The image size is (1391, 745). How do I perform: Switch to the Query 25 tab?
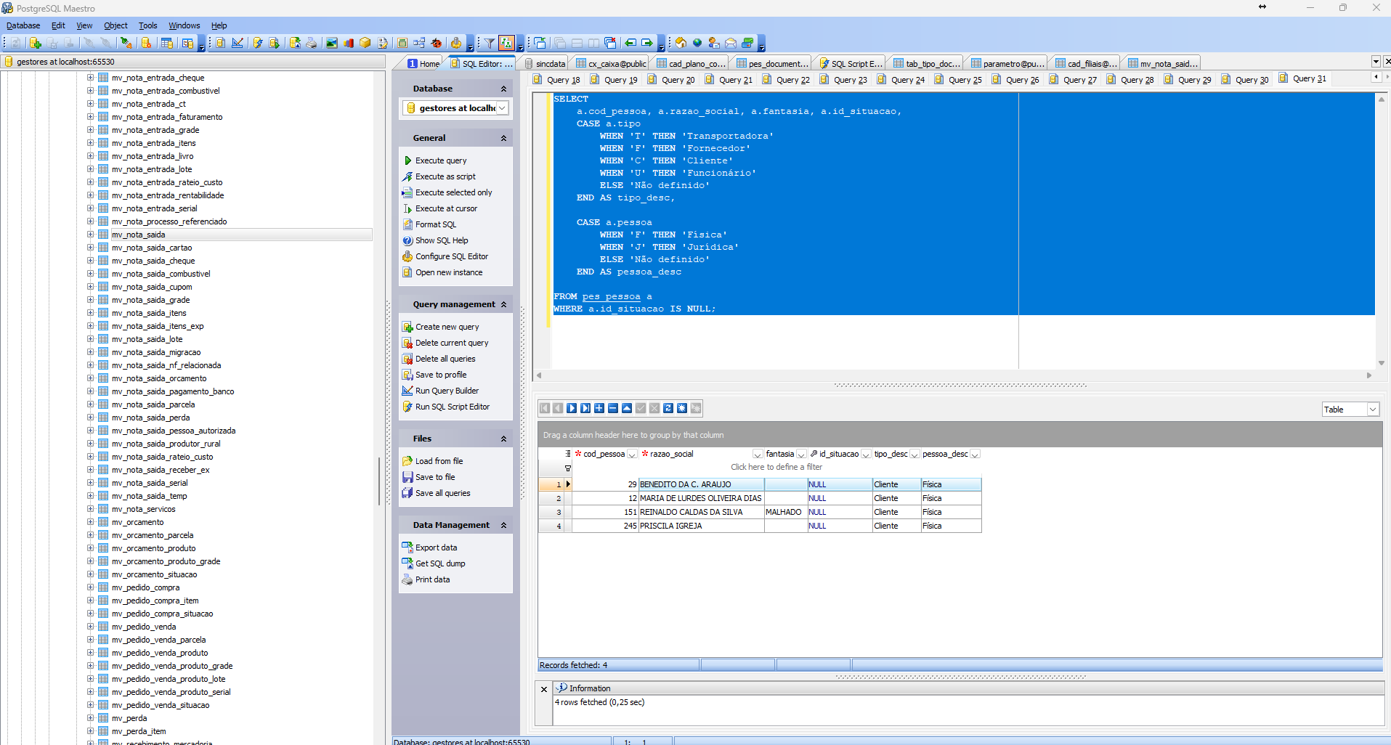pos(964,80)
